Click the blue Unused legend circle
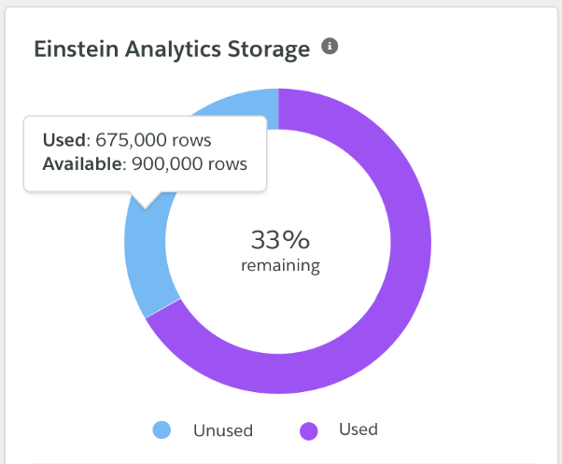This screenshot has height=464, width=562. pyautogui.click(x=162, y=430)
